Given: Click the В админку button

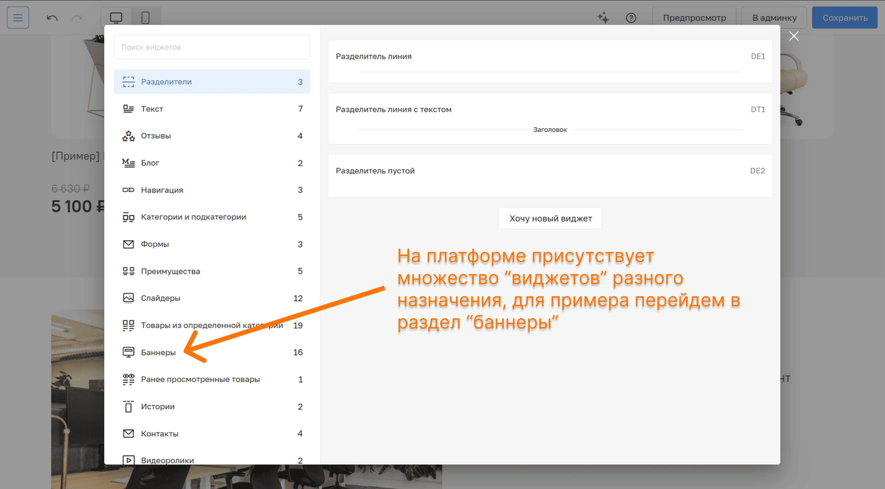Looking at the screenshot, I should [774, 18].
